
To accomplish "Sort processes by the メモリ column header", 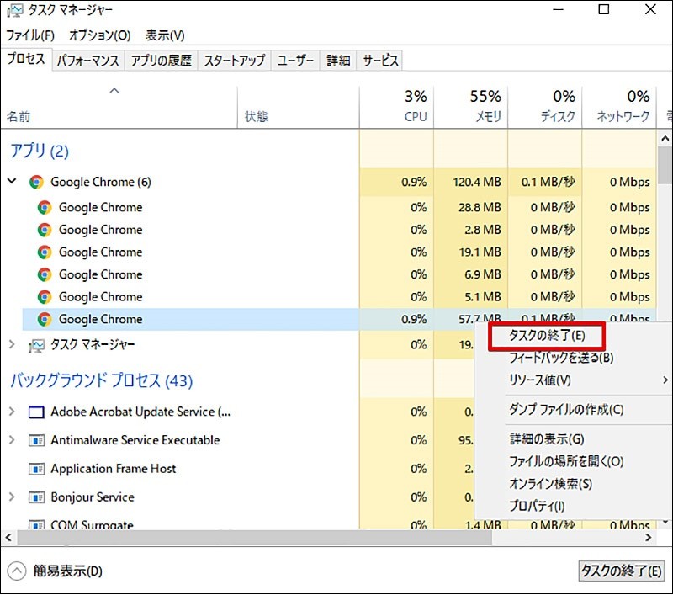I will [470, 107].
